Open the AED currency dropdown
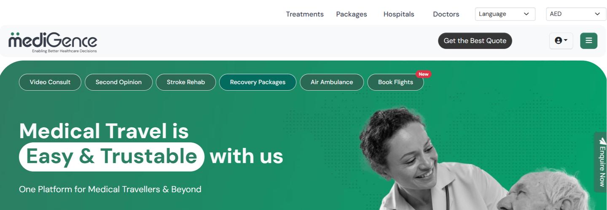The width and height of the screenshot is (607, 210). (x=576, y=14)
